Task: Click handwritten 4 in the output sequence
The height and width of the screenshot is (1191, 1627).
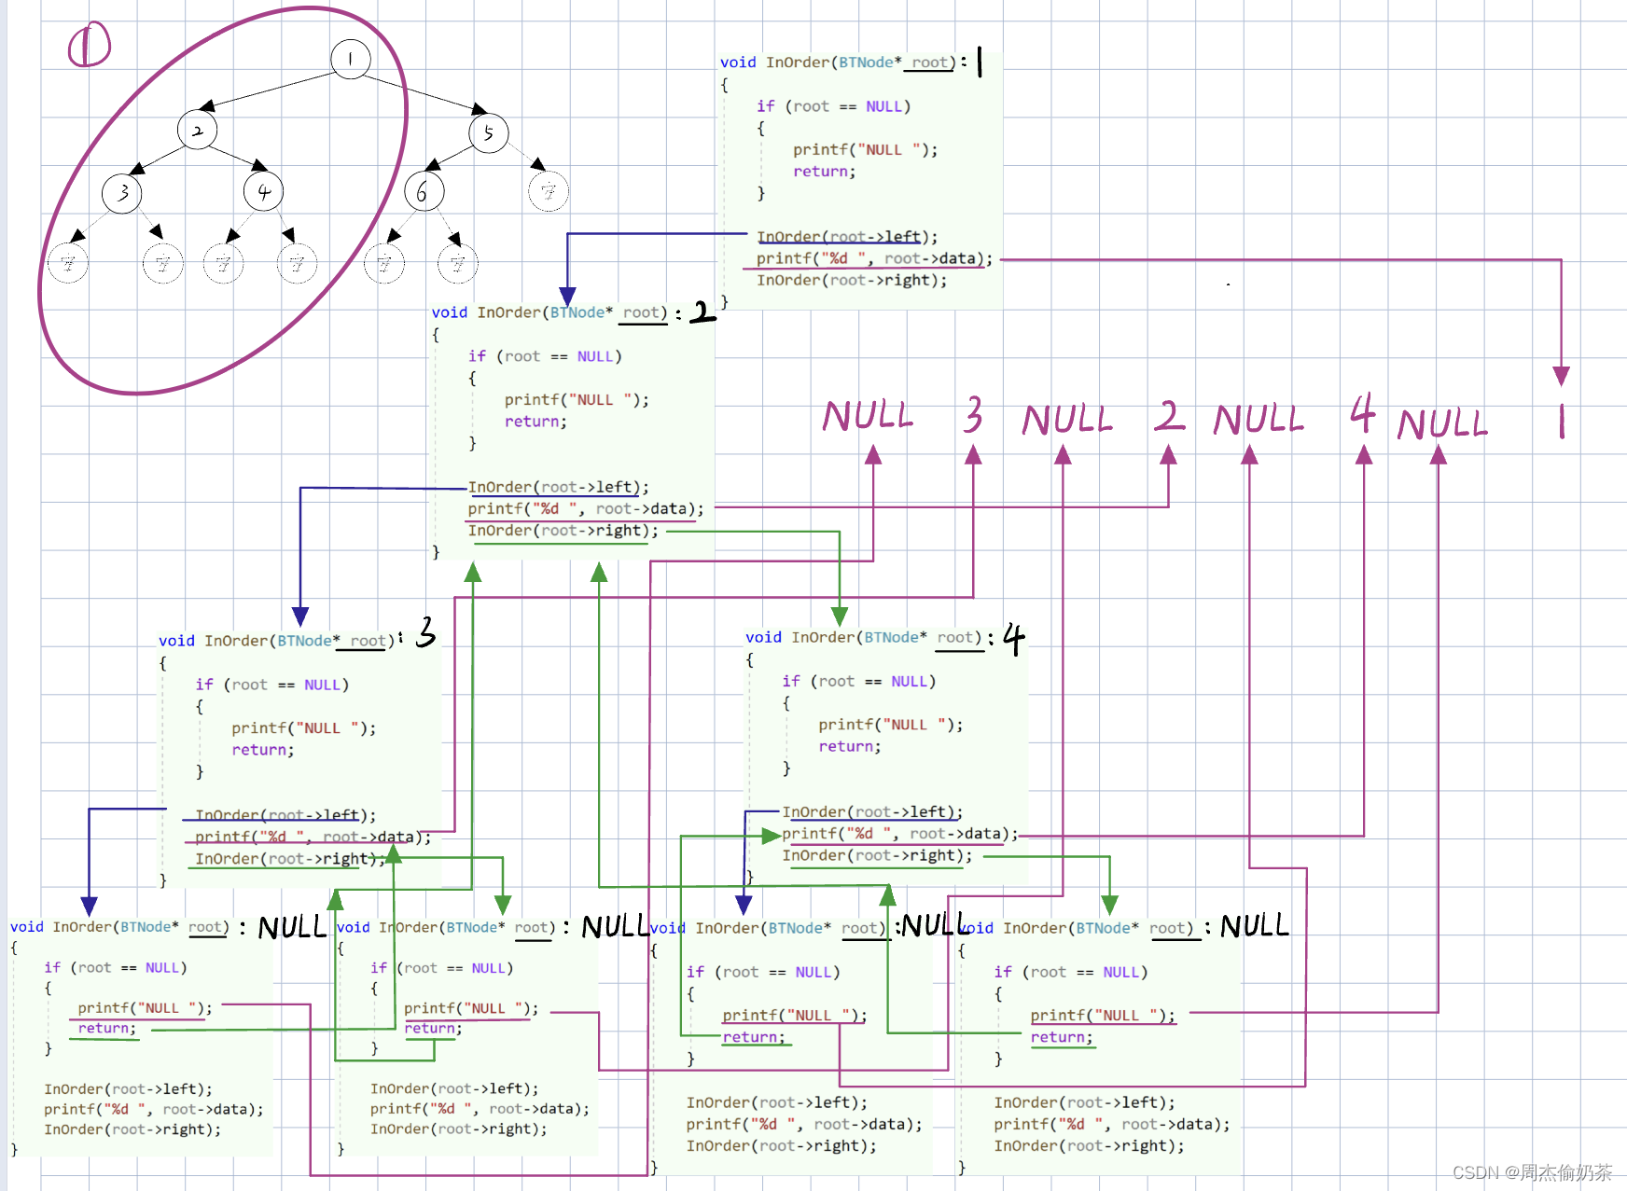Action: point(1363,413)
